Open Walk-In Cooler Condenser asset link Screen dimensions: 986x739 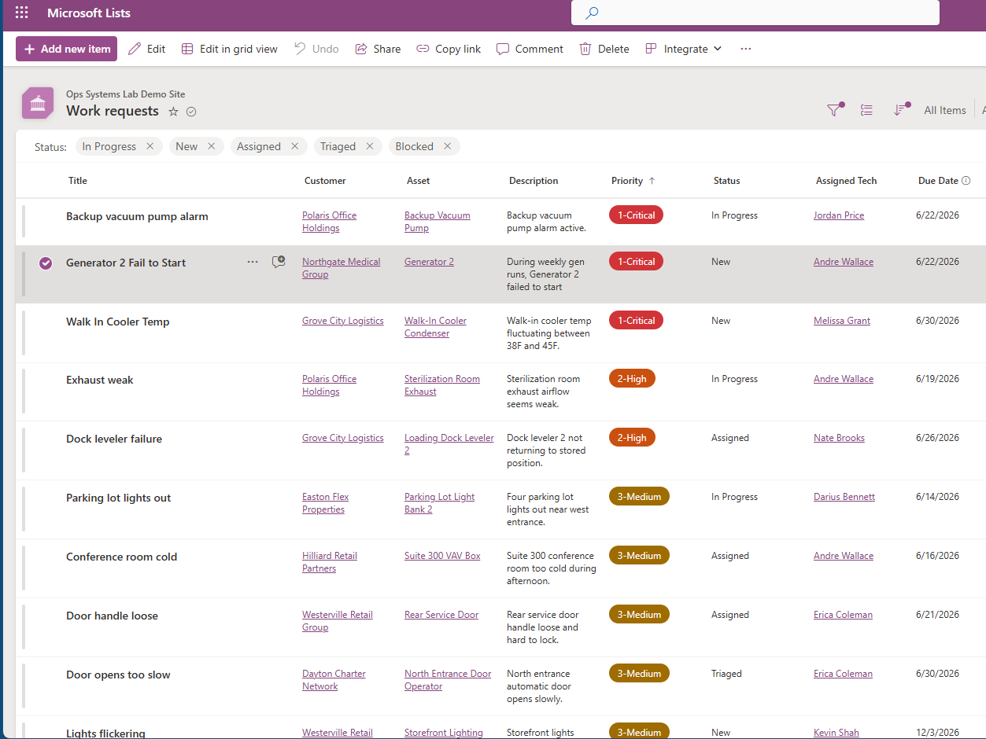click(x=435, y=327)
